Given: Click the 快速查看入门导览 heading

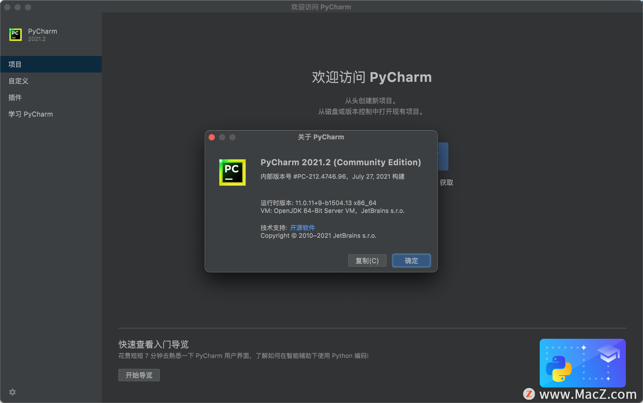Looking at the screenshot, I should [153, 344].
